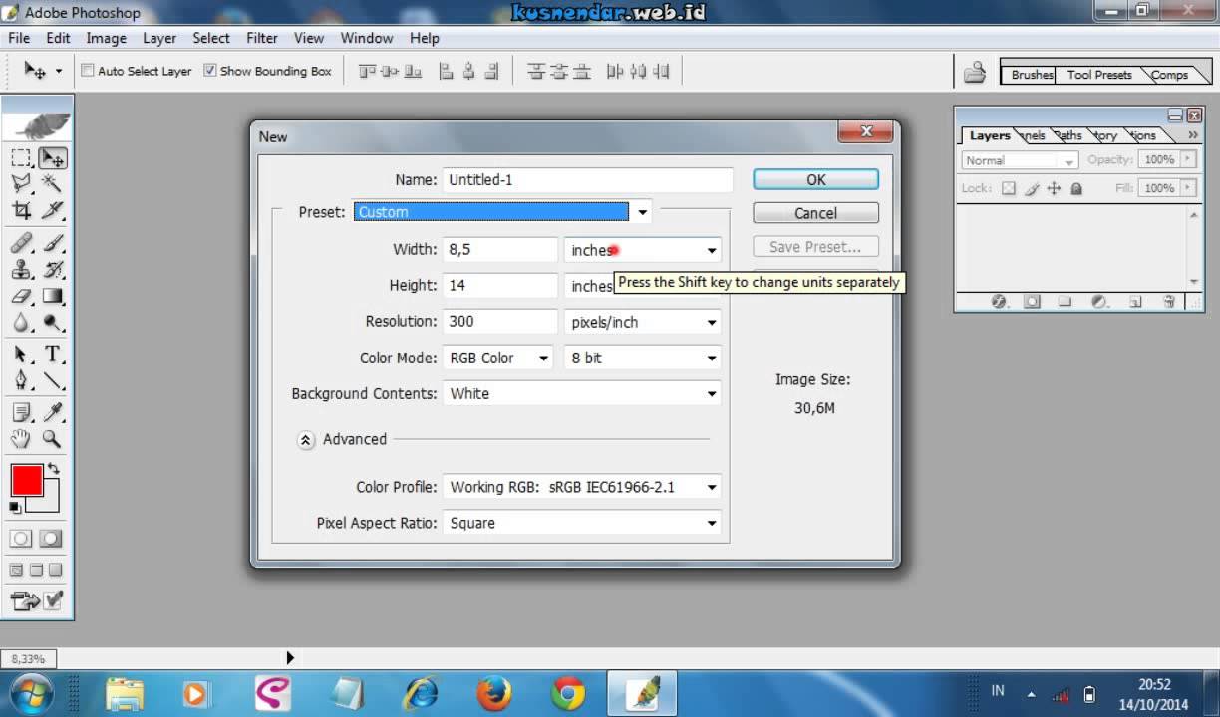The width and height of the screenshot is (1220, 717).
Task: Click Align Top Edges icon
Action: click(367, 72)
